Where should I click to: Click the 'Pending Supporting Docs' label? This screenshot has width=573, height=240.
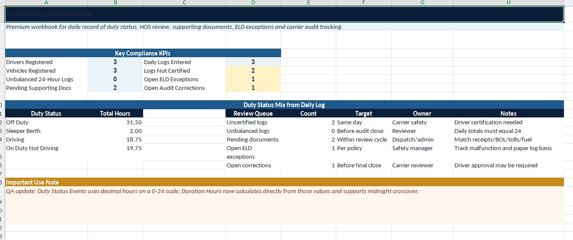46,88
